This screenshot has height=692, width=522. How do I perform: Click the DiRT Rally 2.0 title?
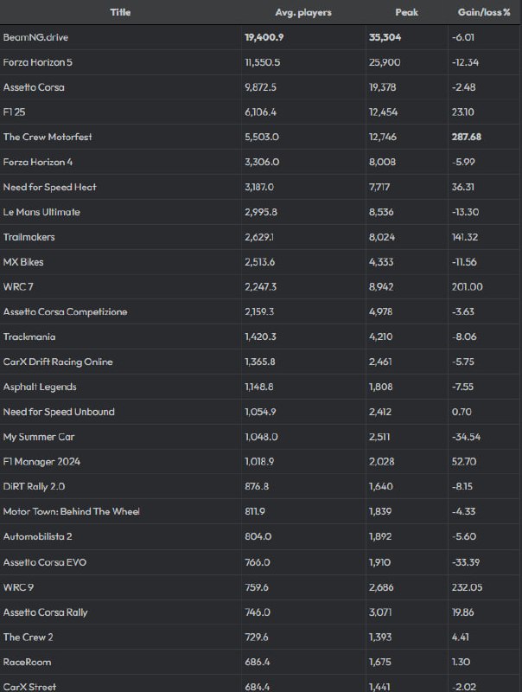click(34, 486)
